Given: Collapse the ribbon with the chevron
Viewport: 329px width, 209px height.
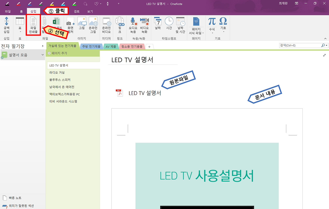Looking at the screenshot, I should coord(325,38).
